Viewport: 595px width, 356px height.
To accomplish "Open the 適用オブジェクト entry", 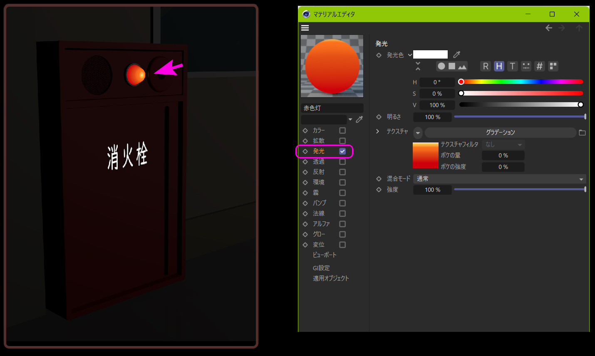I will coord(331,278).
